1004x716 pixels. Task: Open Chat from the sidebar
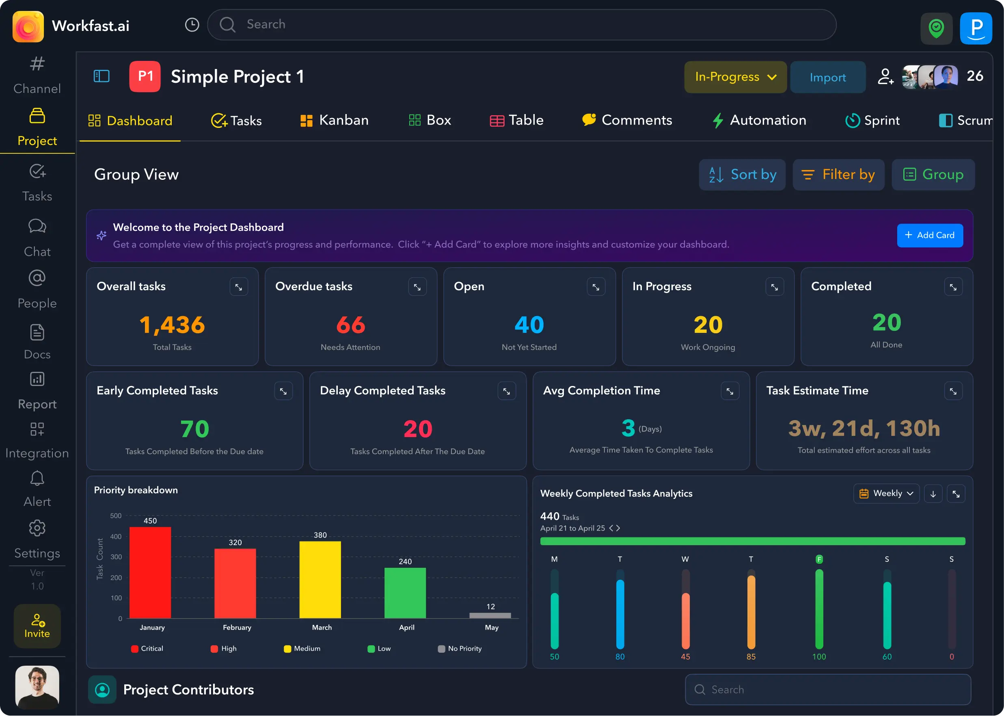[x=37, y=238]
